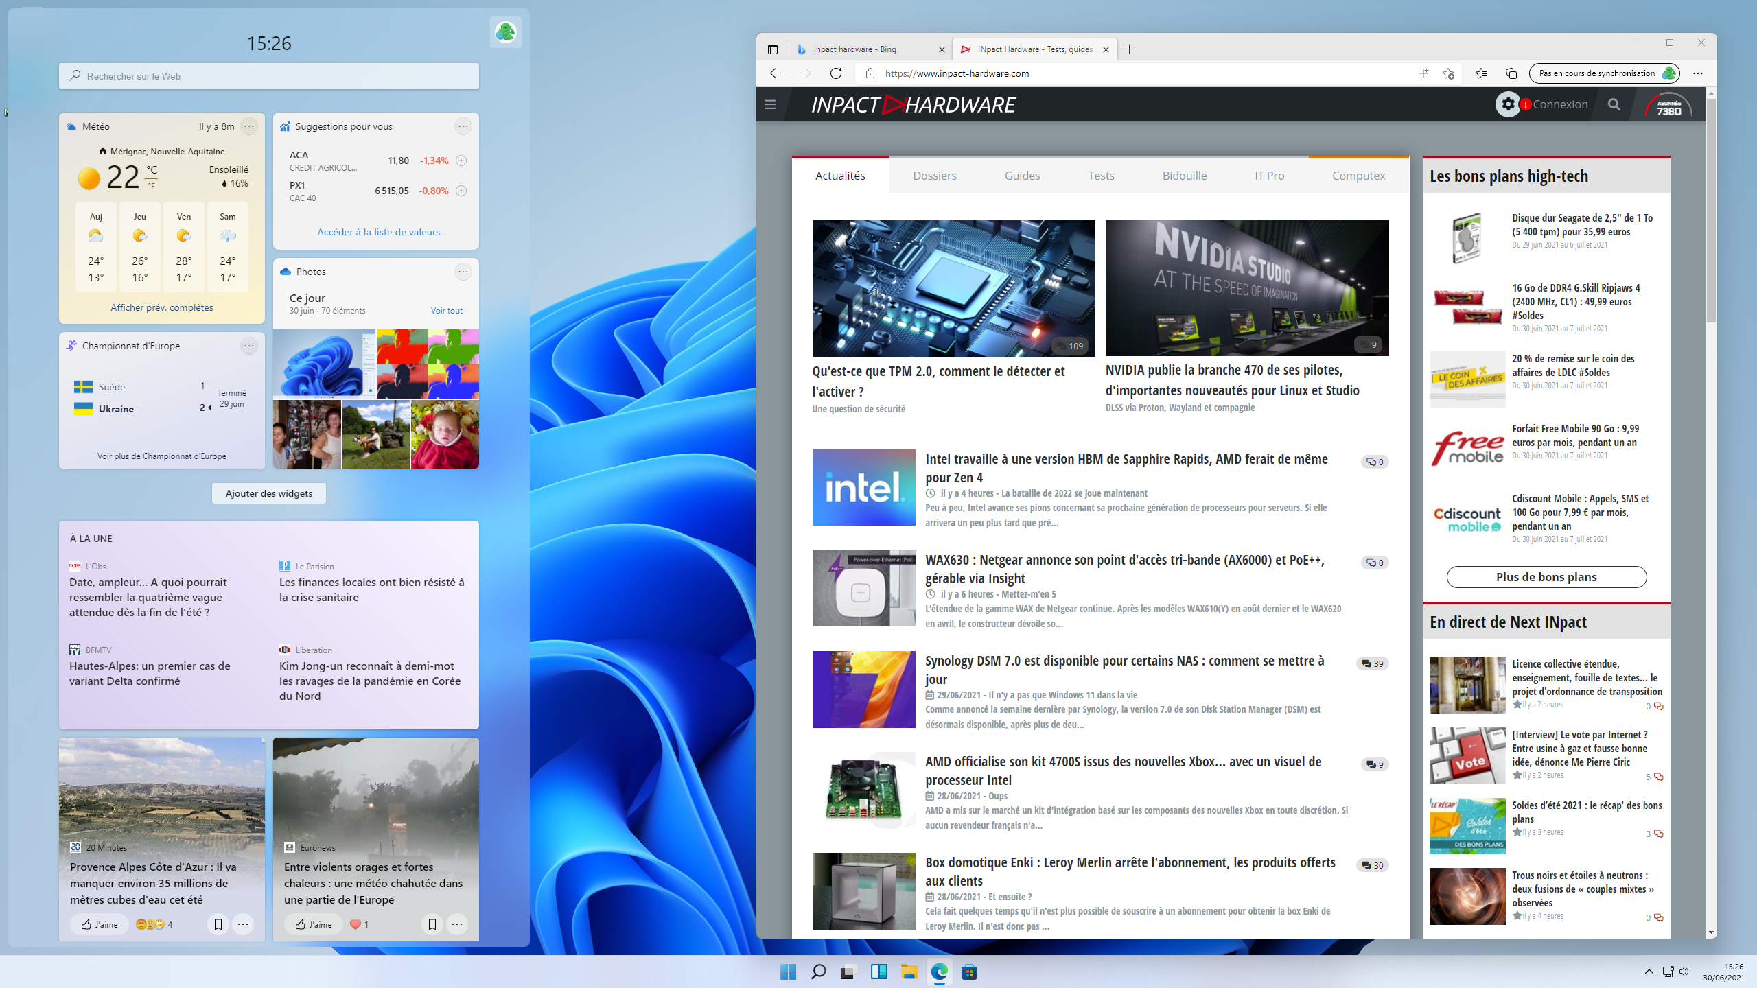
Task: Open Free Mobile 90 Go deal
Action: (1575, 436)
